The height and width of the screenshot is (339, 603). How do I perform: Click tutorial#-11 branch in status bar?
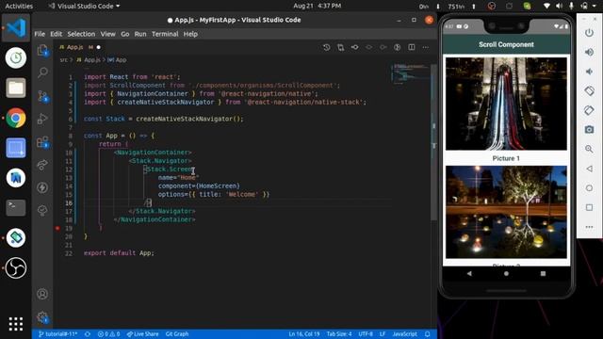58,334
